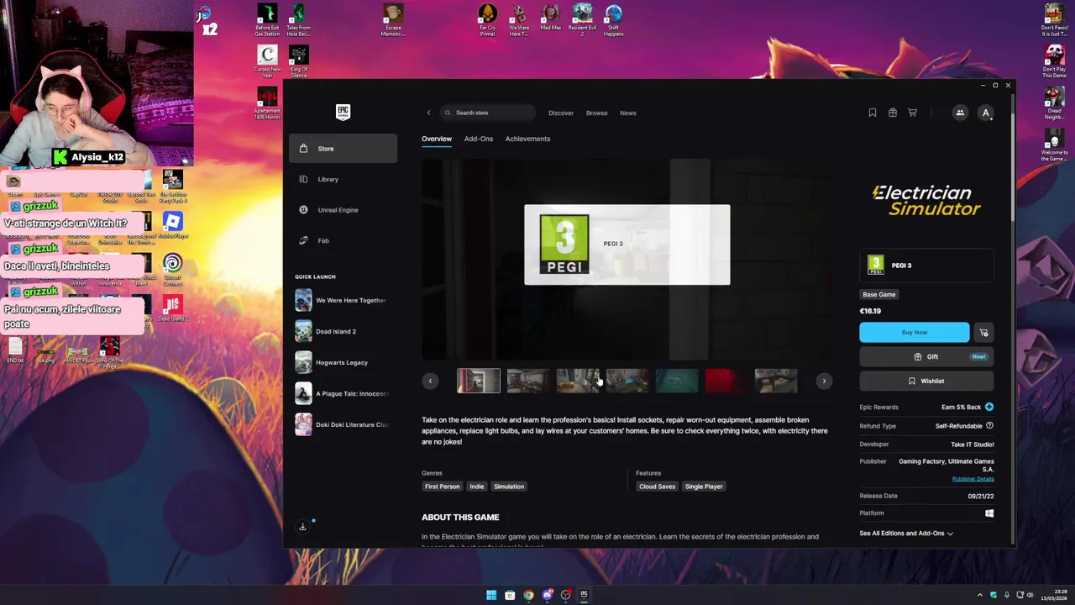Click the Search store field

click(488, 113)
